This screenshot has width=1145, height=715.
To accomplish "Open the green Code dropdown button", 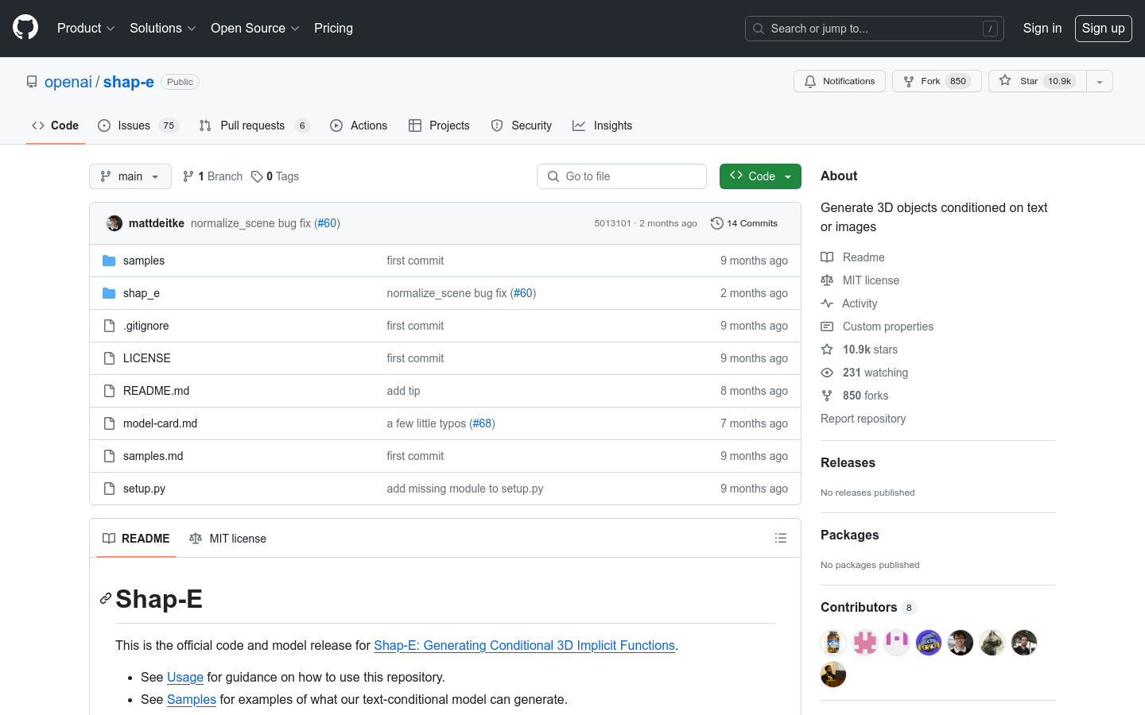I will tap(760, 176).
